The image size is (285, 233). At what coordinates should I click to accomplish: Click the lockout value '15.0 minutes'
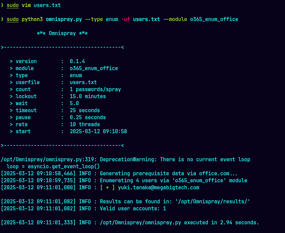point(88,96)
